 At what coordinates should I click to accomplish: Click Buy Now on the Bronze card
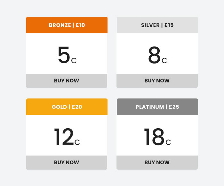(x=67, y=80)
